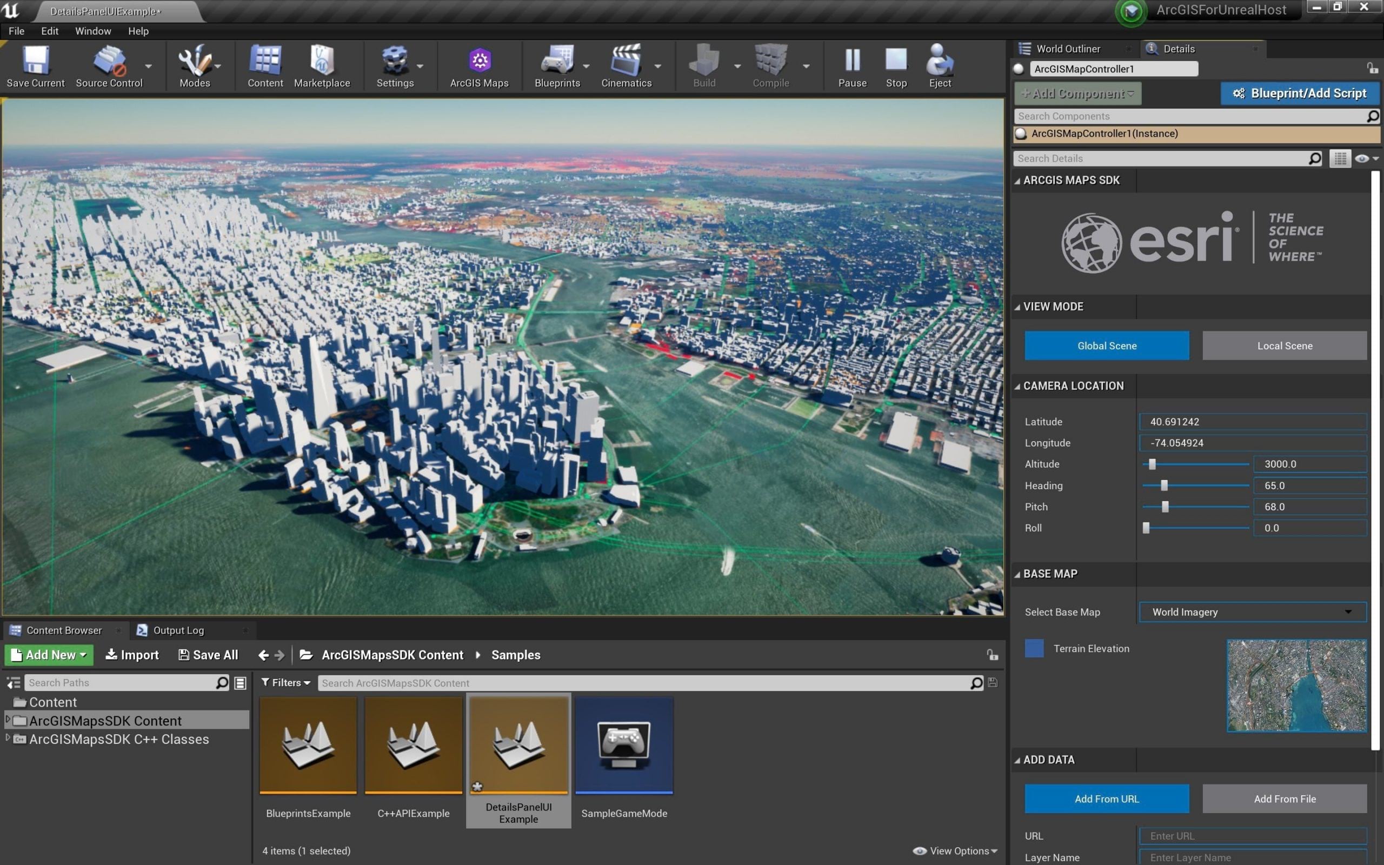Click the Cinematics clapperboard icon
The width and height of the screenshot is (1384, 865).
tap(626, 61)
